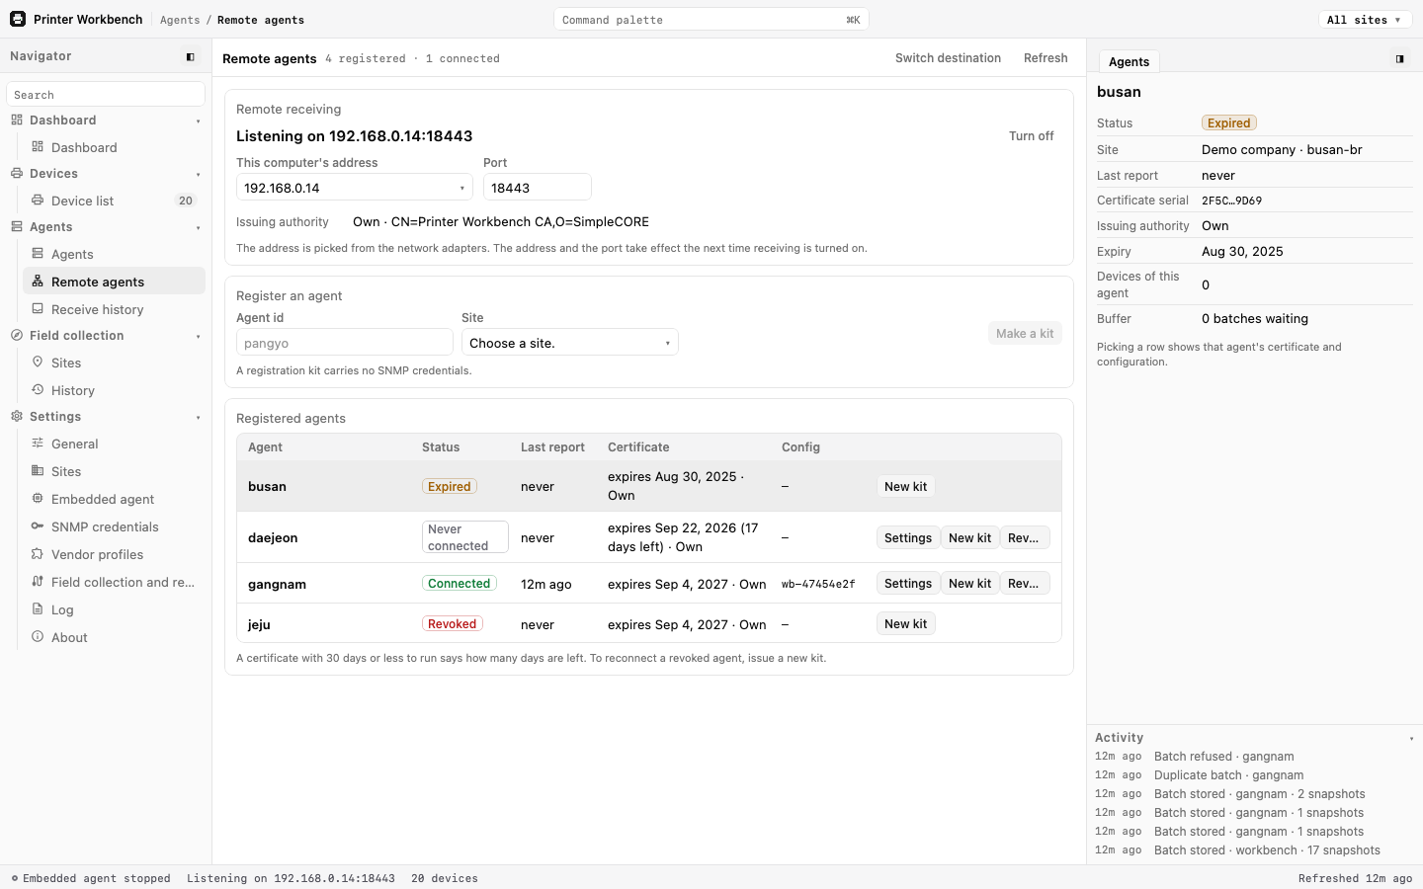Open the Command palette box
This screenshot has width=1423, height=889.
pos(711,20)
